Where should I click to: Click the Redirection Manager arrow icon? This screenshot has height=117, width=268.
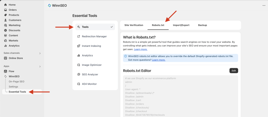tap(79, 37)
